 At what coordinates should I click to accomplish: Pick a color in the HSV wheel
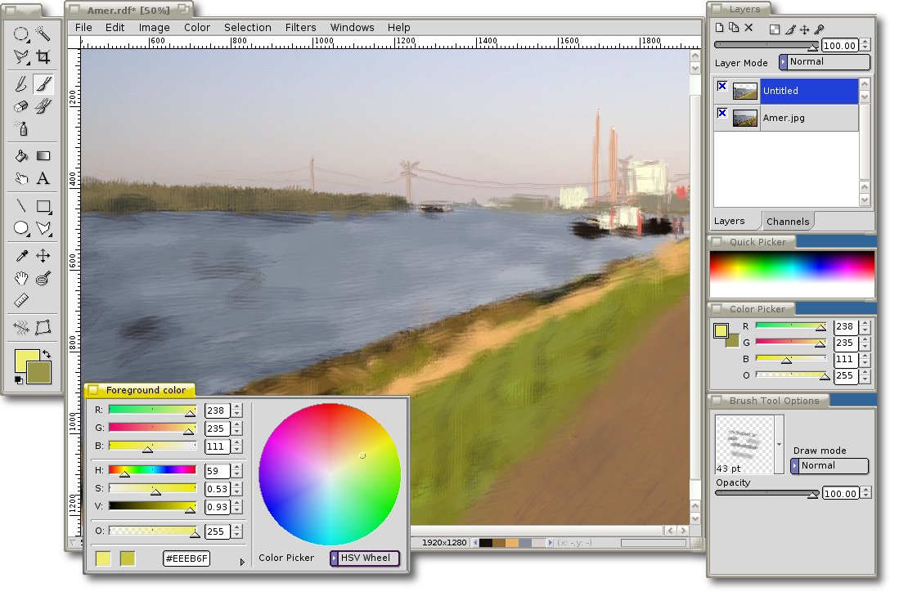(330, 474)
